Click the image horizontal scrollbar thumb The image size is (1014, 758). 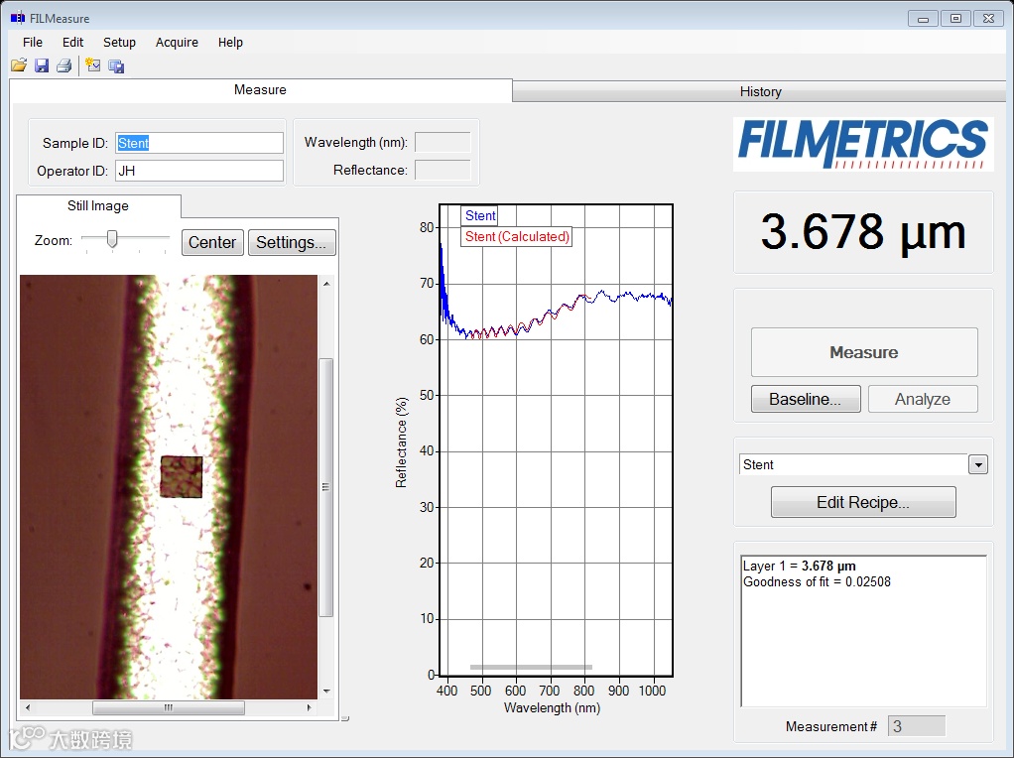(168, 707)
